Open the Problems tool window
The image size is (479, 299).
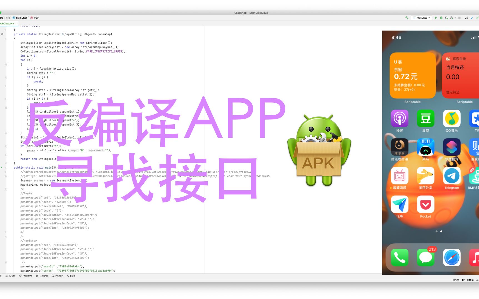[x=27, y=276]
